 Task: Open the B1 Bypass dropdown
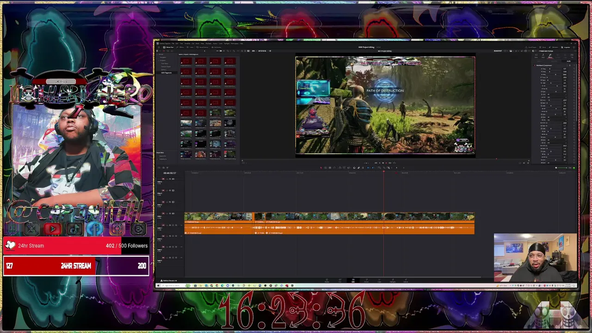[x=557, y=97]
